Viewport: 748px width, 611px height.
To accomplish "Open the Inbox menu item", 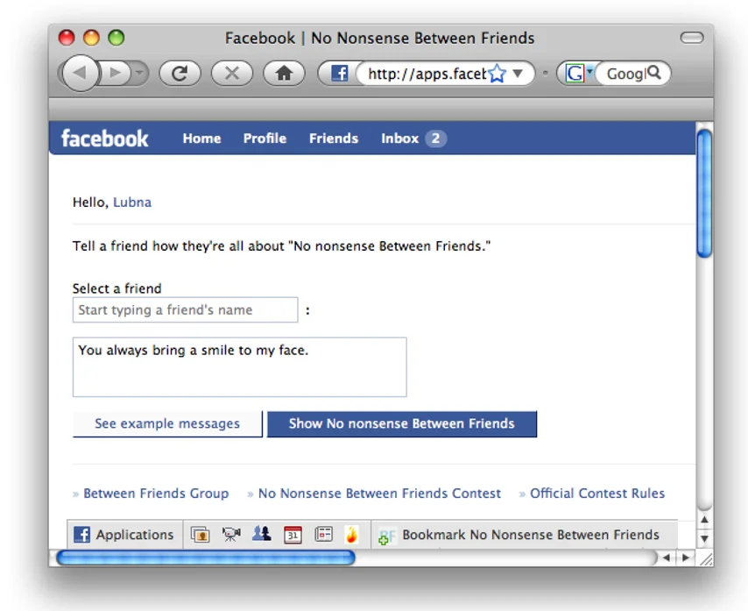I will coord(399,139).
